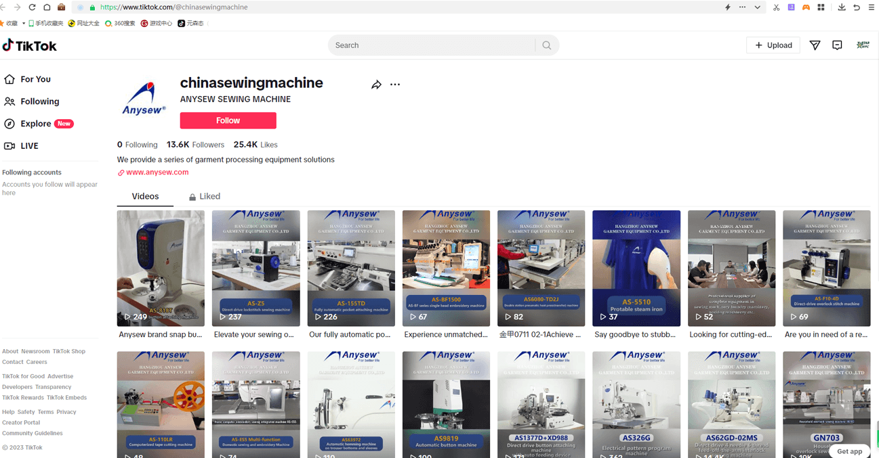
Task: Open the inbox notifications icon
Action: (x=837, y=45)
